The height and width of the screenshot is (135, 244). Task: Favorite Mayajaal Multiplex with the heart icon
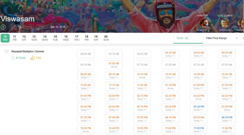pyautogui.click(x=6, y=51)
